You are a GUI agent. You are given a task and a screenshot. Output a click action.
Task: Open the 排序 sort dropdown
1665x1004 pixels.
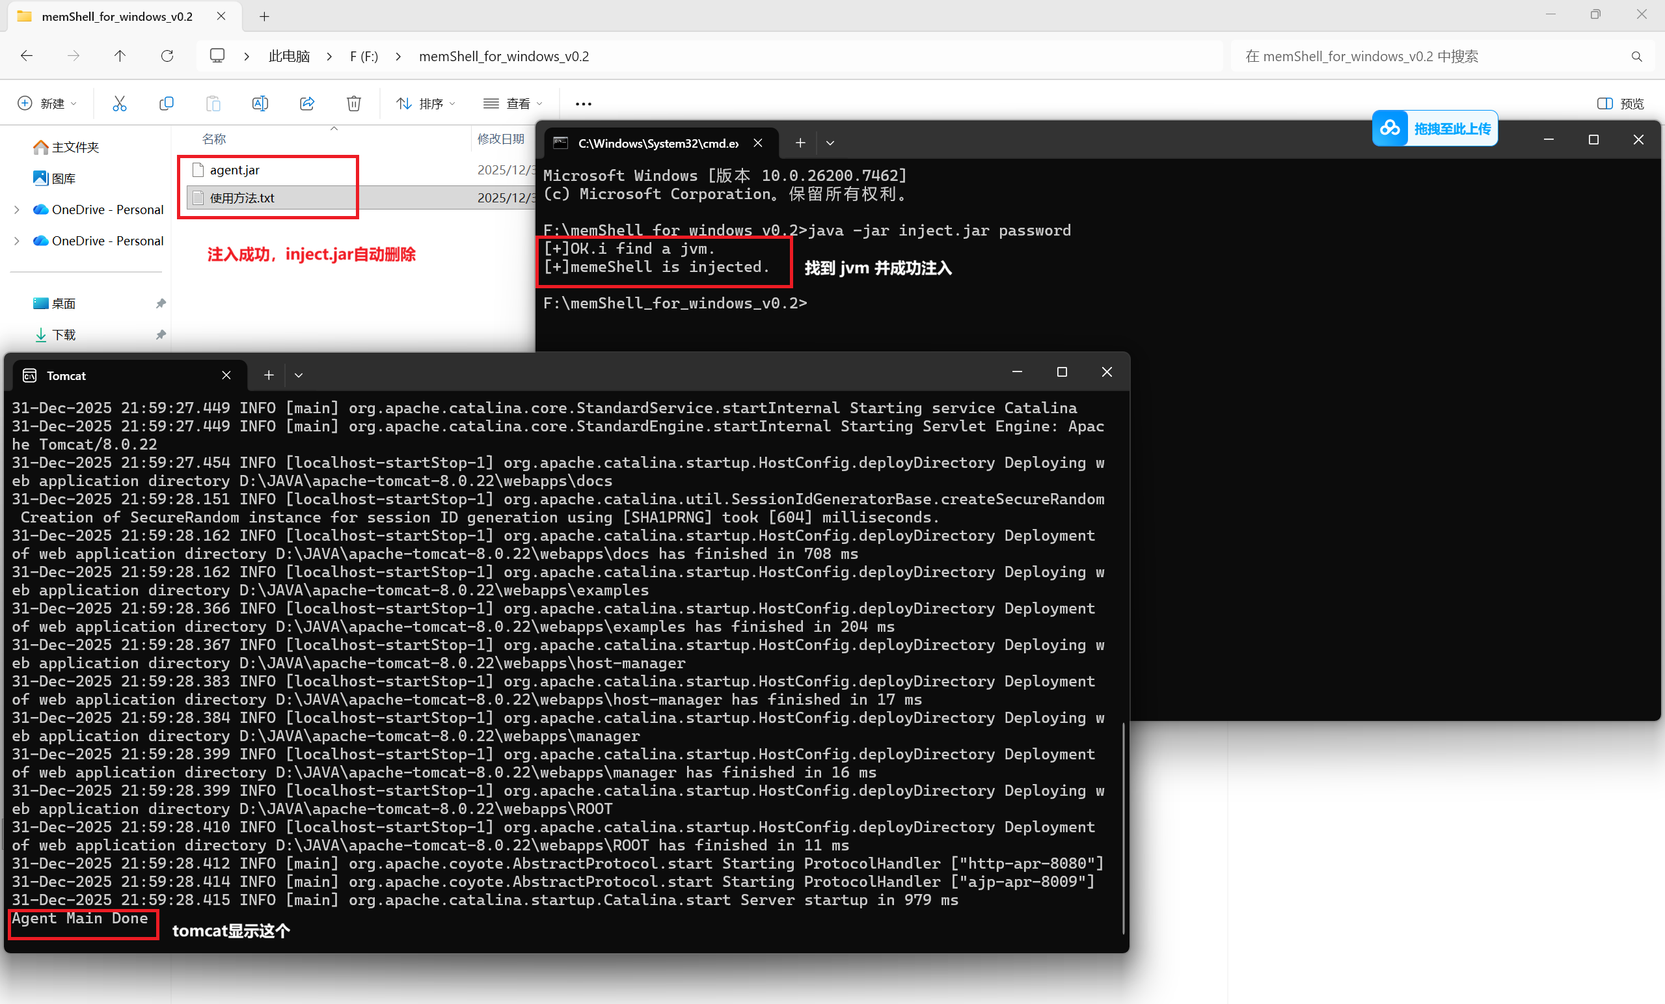(426, 103)
